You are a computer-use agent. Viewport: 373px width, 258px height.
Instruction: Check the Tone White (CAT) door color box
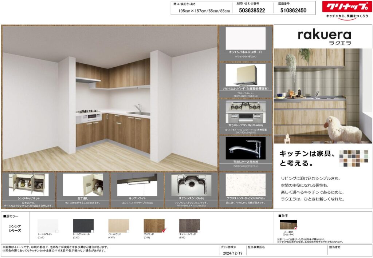point(56,231)
